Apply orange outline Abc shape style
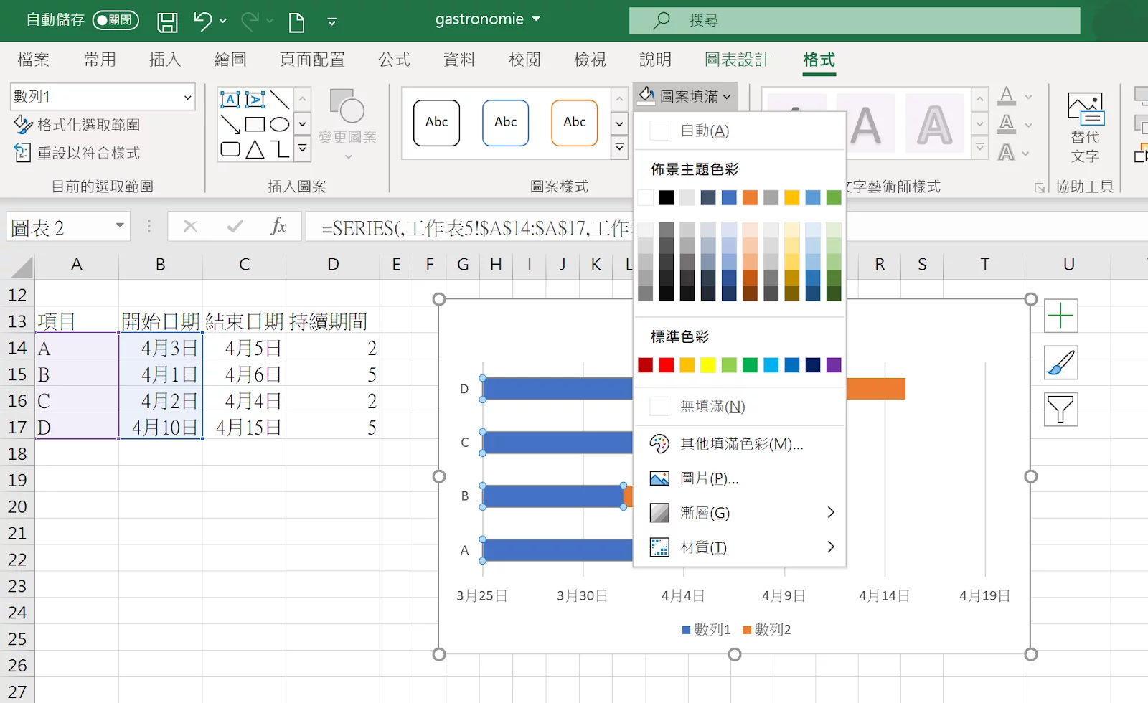 pyautogui.click(x=575, y=123)
